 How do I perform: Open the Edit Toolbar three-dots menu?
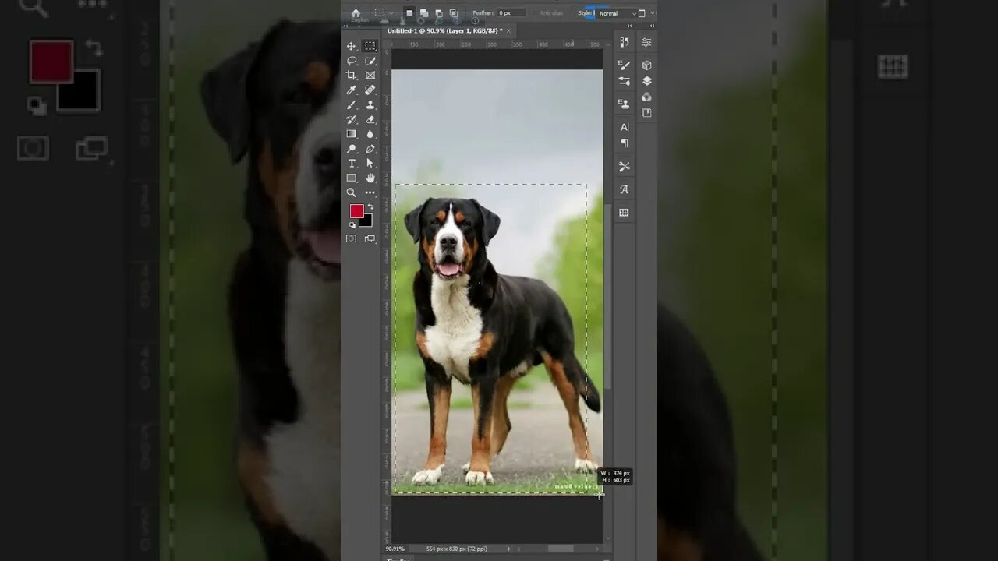pyautogui.click(x=370, y=192)
